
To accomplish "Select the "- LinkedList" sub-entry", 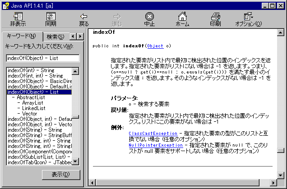I will pyautogui.click(x=32, y=108).
